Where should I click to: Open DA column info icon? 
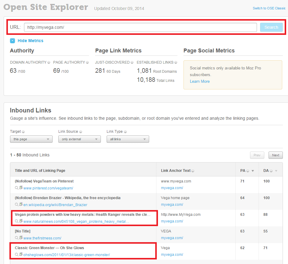point(271,171)
